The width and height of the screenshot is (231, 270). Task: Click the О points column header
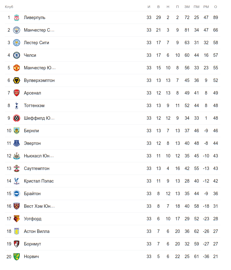click(215, 7)
